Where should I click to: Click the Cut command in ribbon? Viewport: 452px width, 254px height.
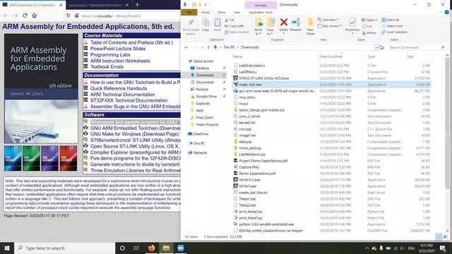click(230, 20)
